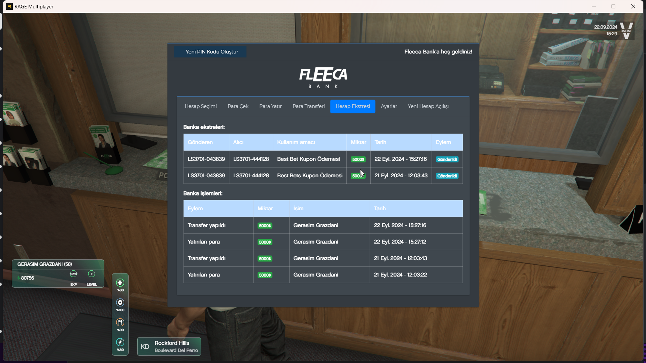The width and height of the screenshot is (646, 363).
Task: Switch to the Para Çek tab
Action: (x=238, y=106)
